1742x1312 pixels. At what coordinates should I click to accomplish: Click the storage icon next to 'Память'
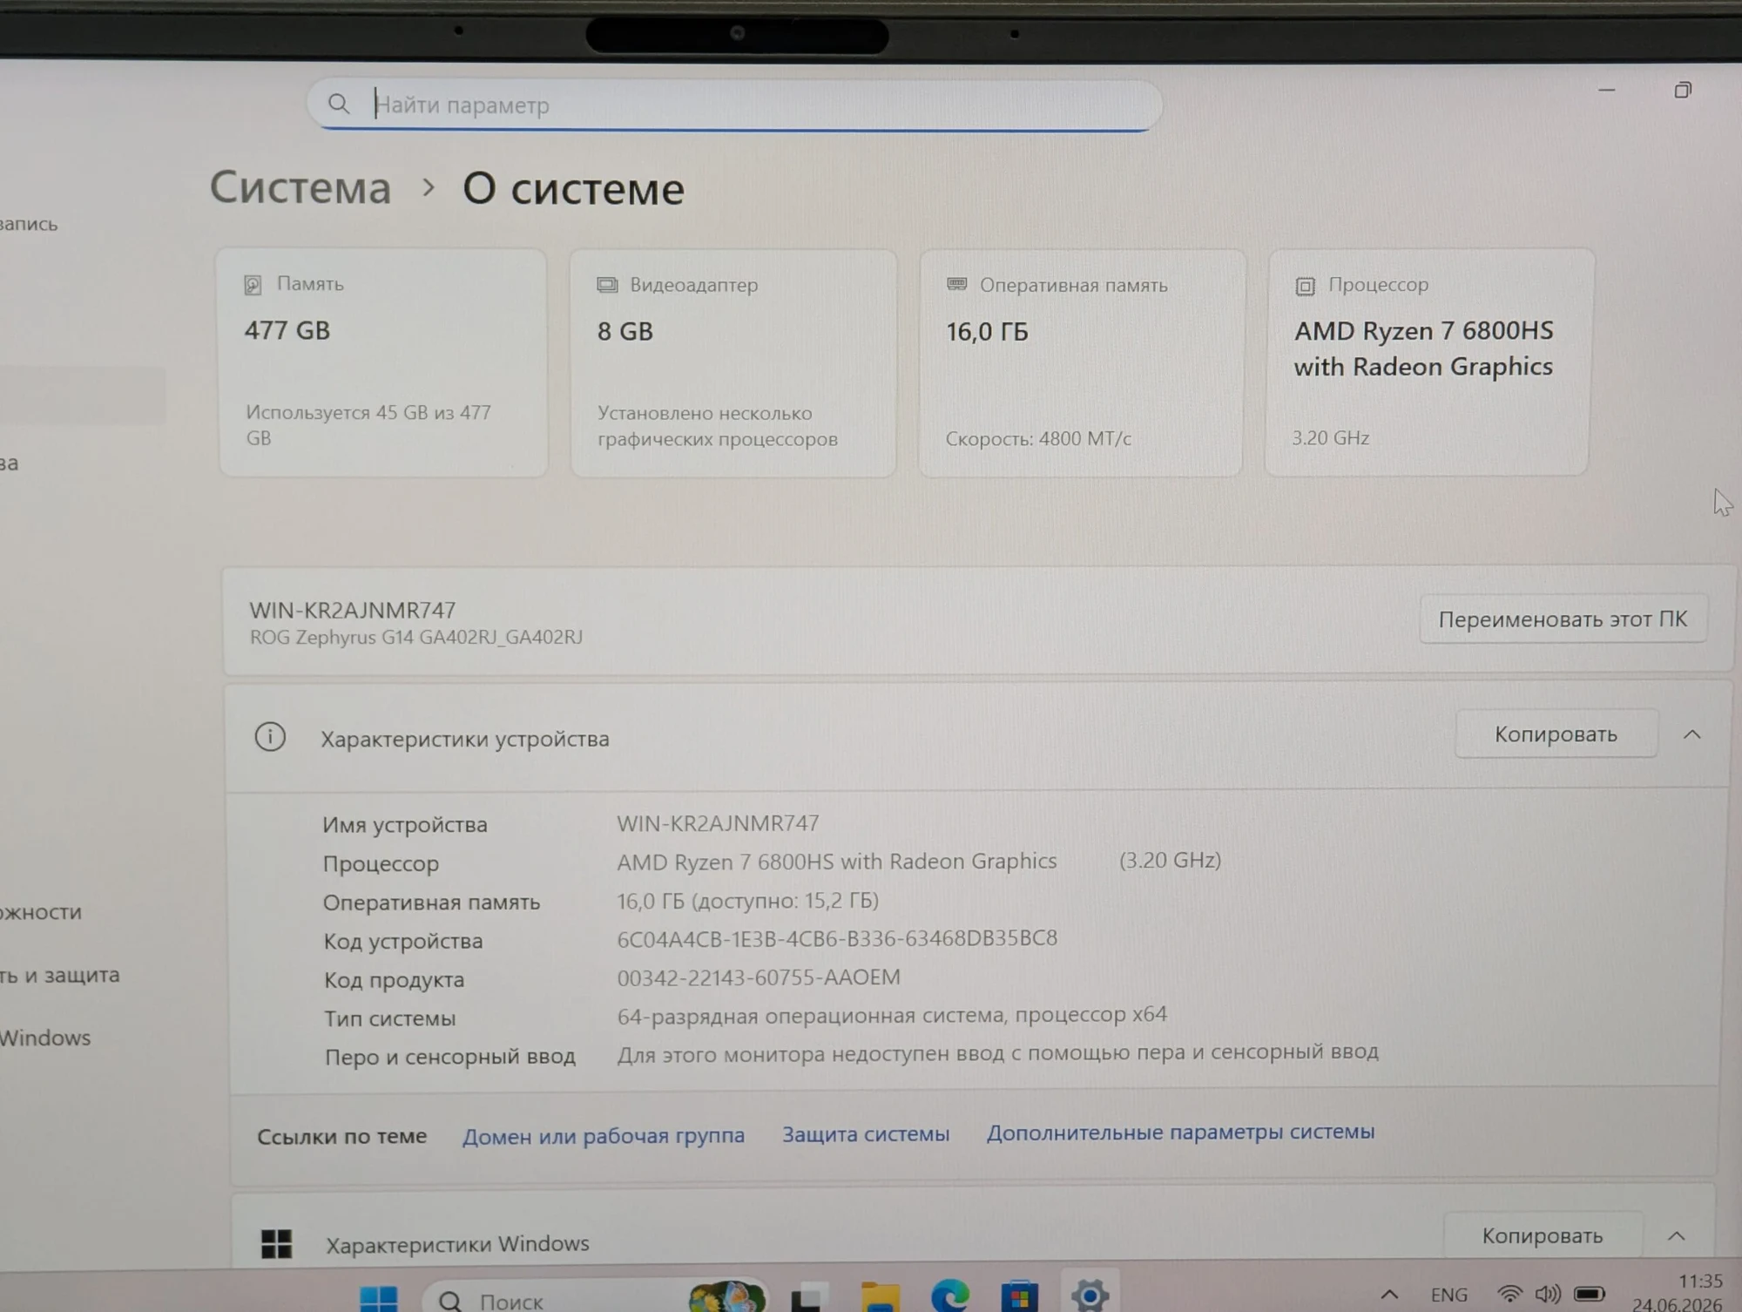(253, 285)
